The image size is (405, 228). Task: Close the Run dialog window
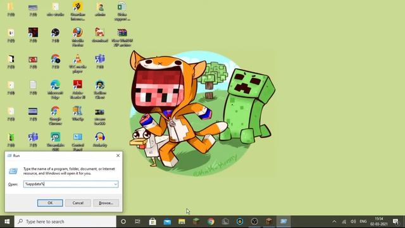coord(118,155)
